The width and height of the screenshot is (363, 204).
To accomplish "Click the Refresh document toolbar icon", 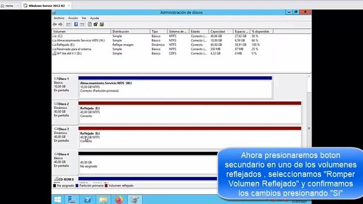I will 90,24.
